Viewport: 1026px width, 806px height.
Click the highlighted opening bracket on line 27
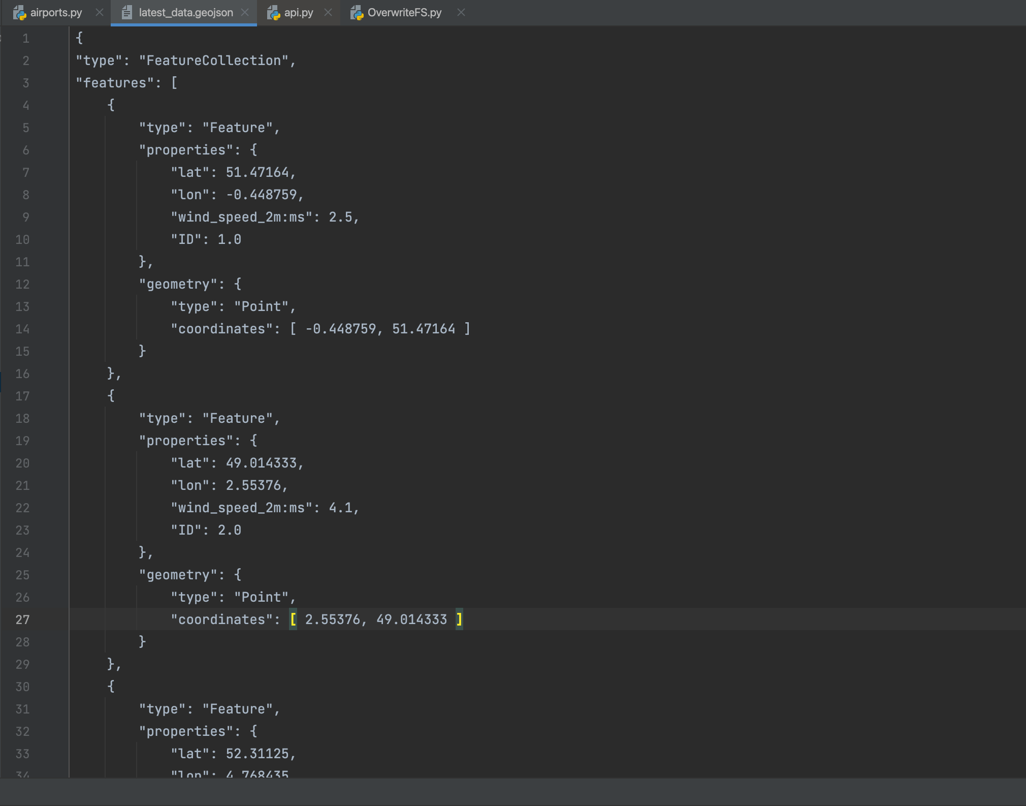[x=293, y=619]
